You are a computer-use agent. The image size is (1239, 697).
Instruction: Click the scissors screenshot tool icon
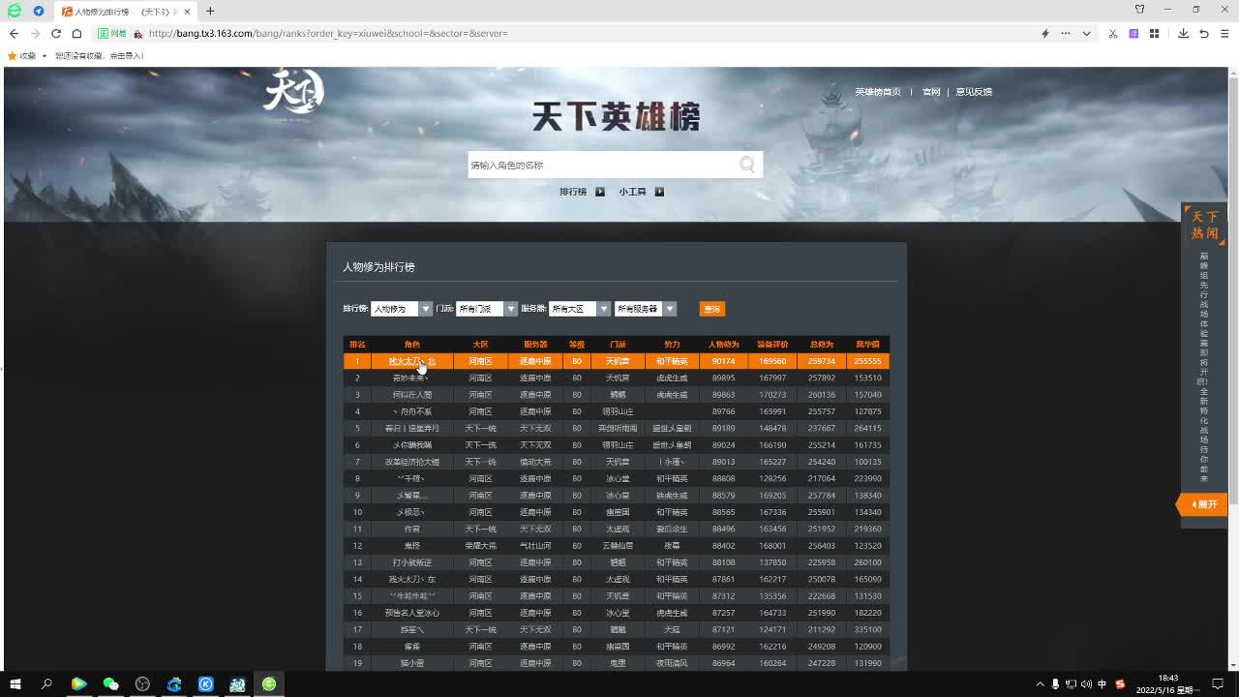(x=1113, y=33)
